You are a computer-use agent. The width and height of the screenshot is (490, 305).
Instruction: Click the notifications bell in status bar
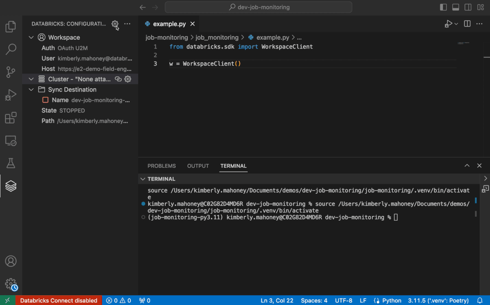(x=480, y=301)
